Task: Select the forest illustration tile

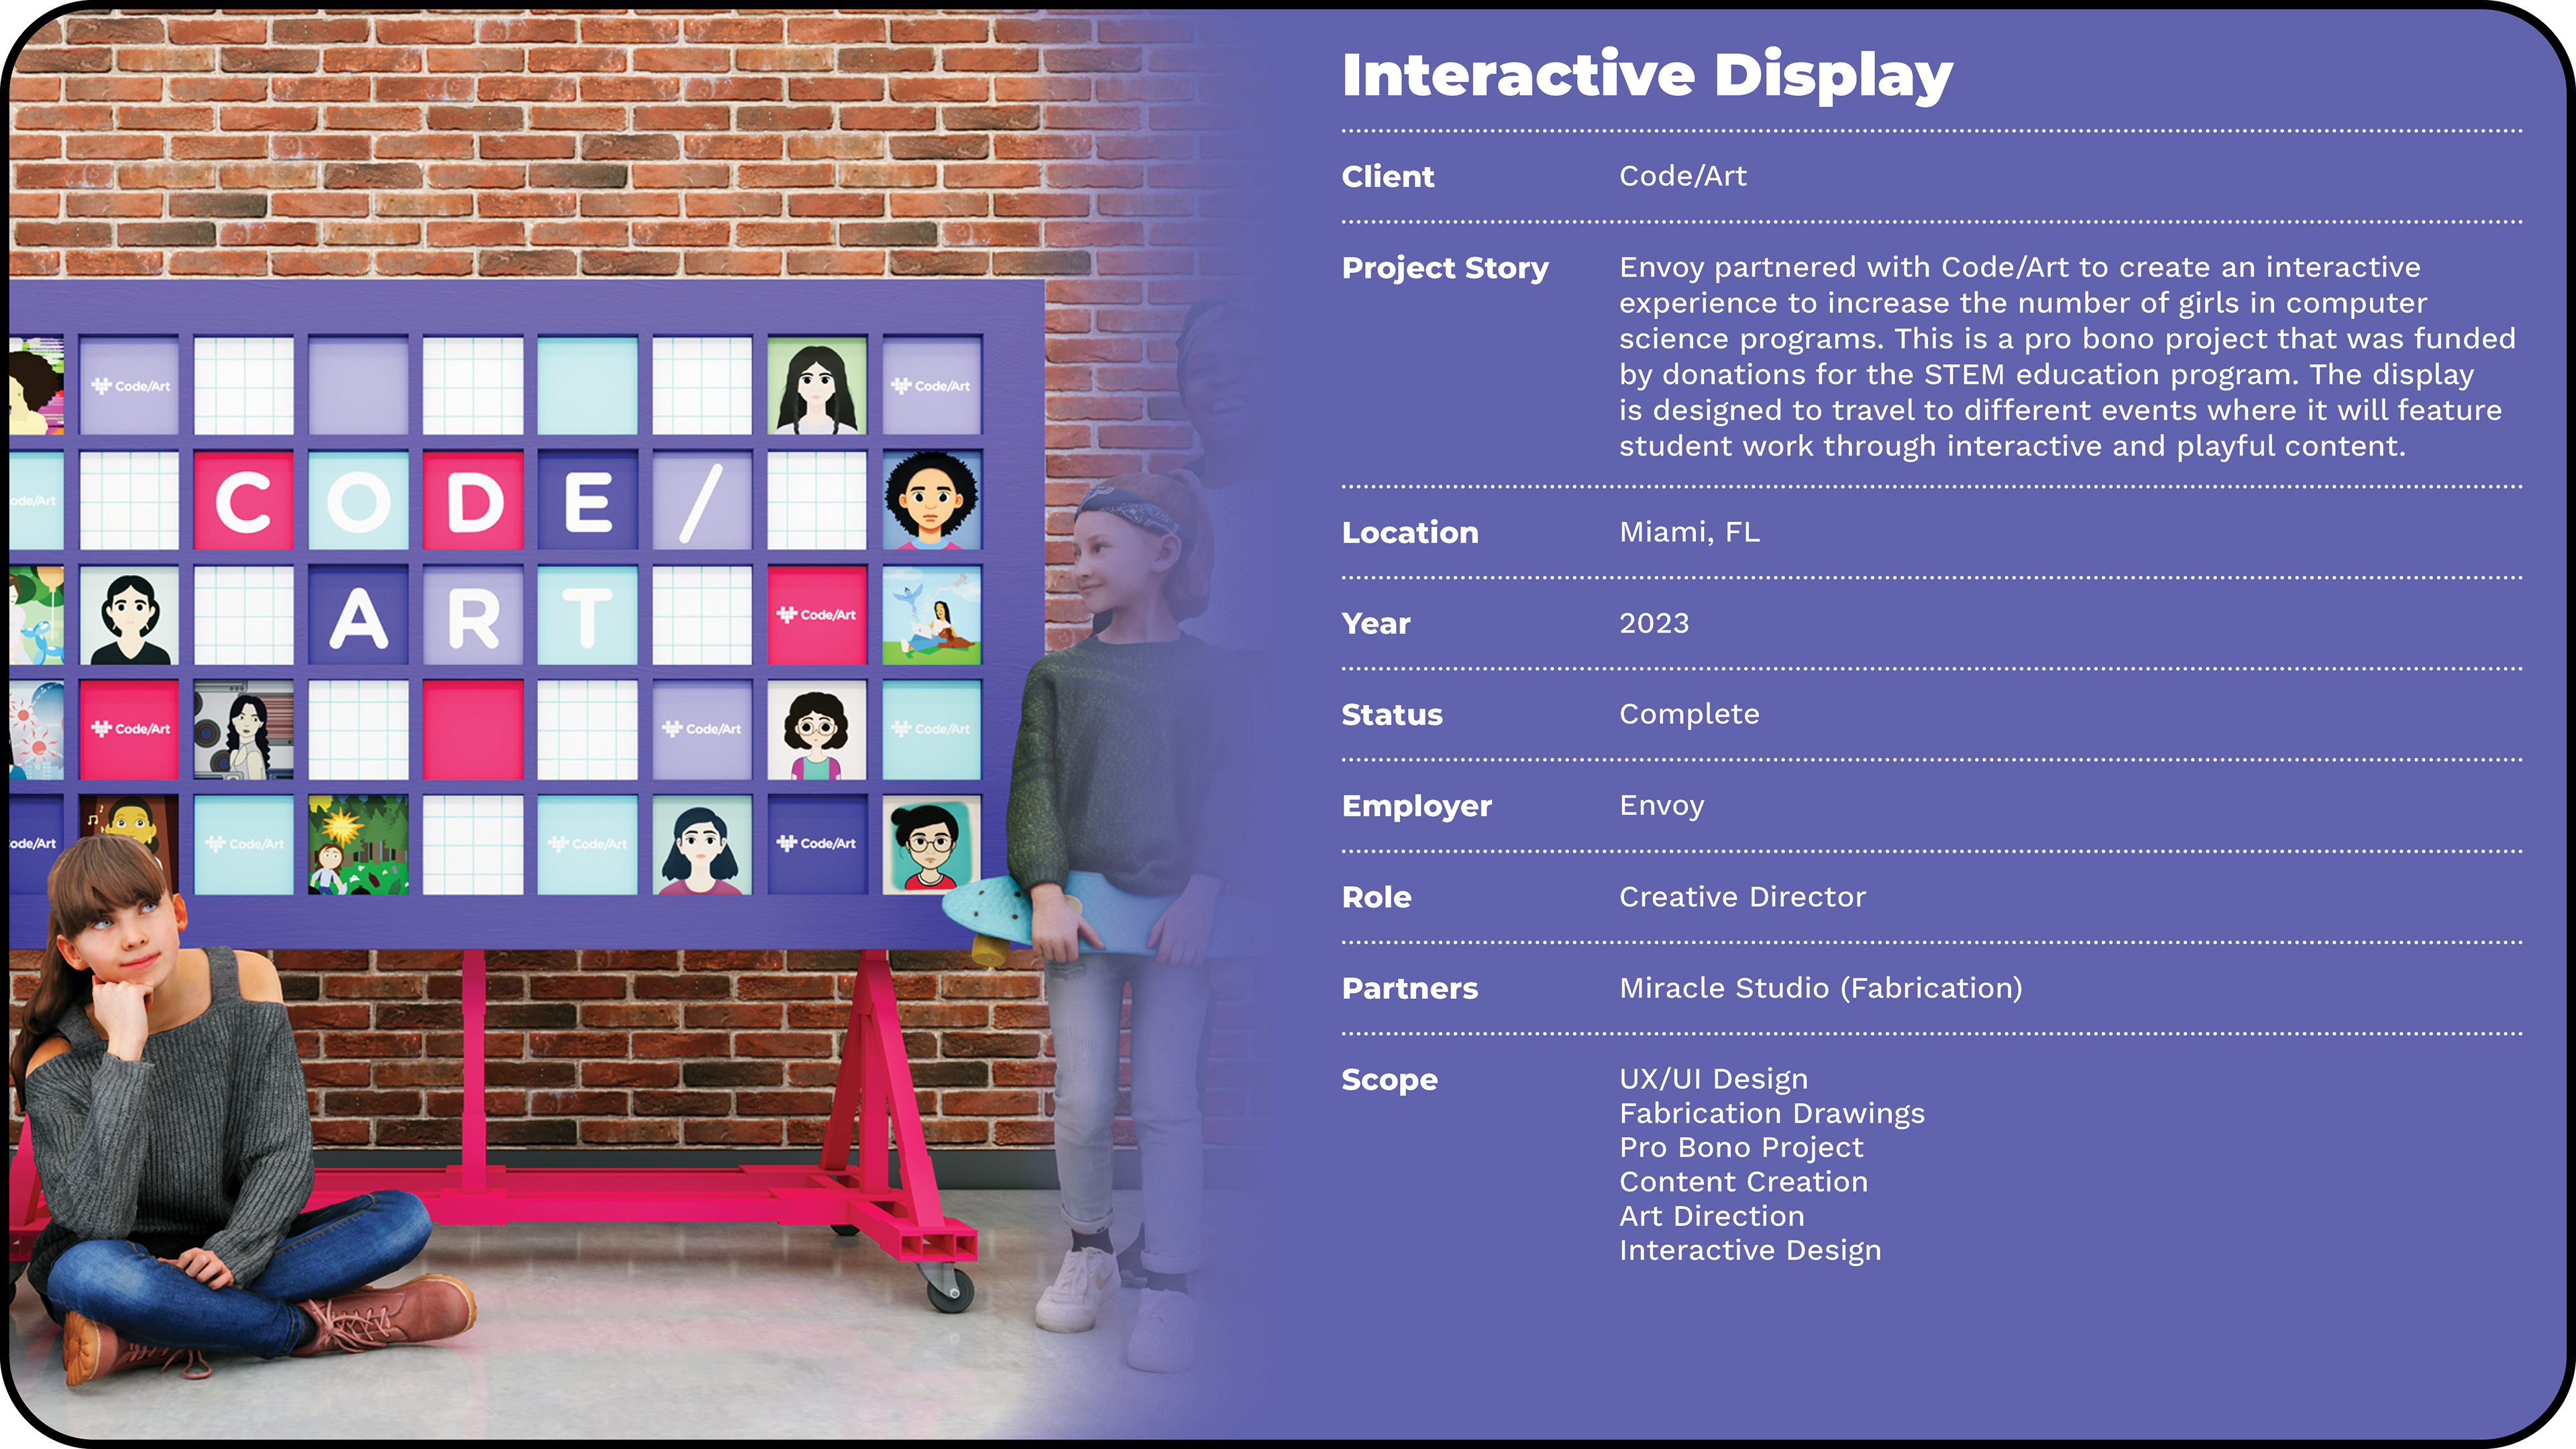Action: (x=358, y=844)
